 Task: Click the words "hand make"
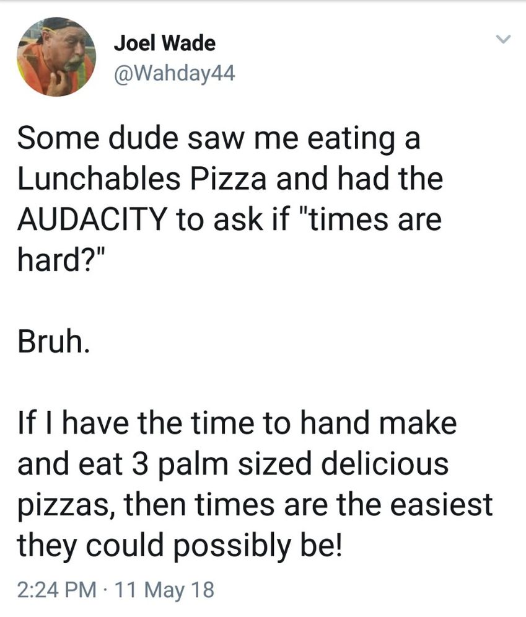click(x=378, y=423)
